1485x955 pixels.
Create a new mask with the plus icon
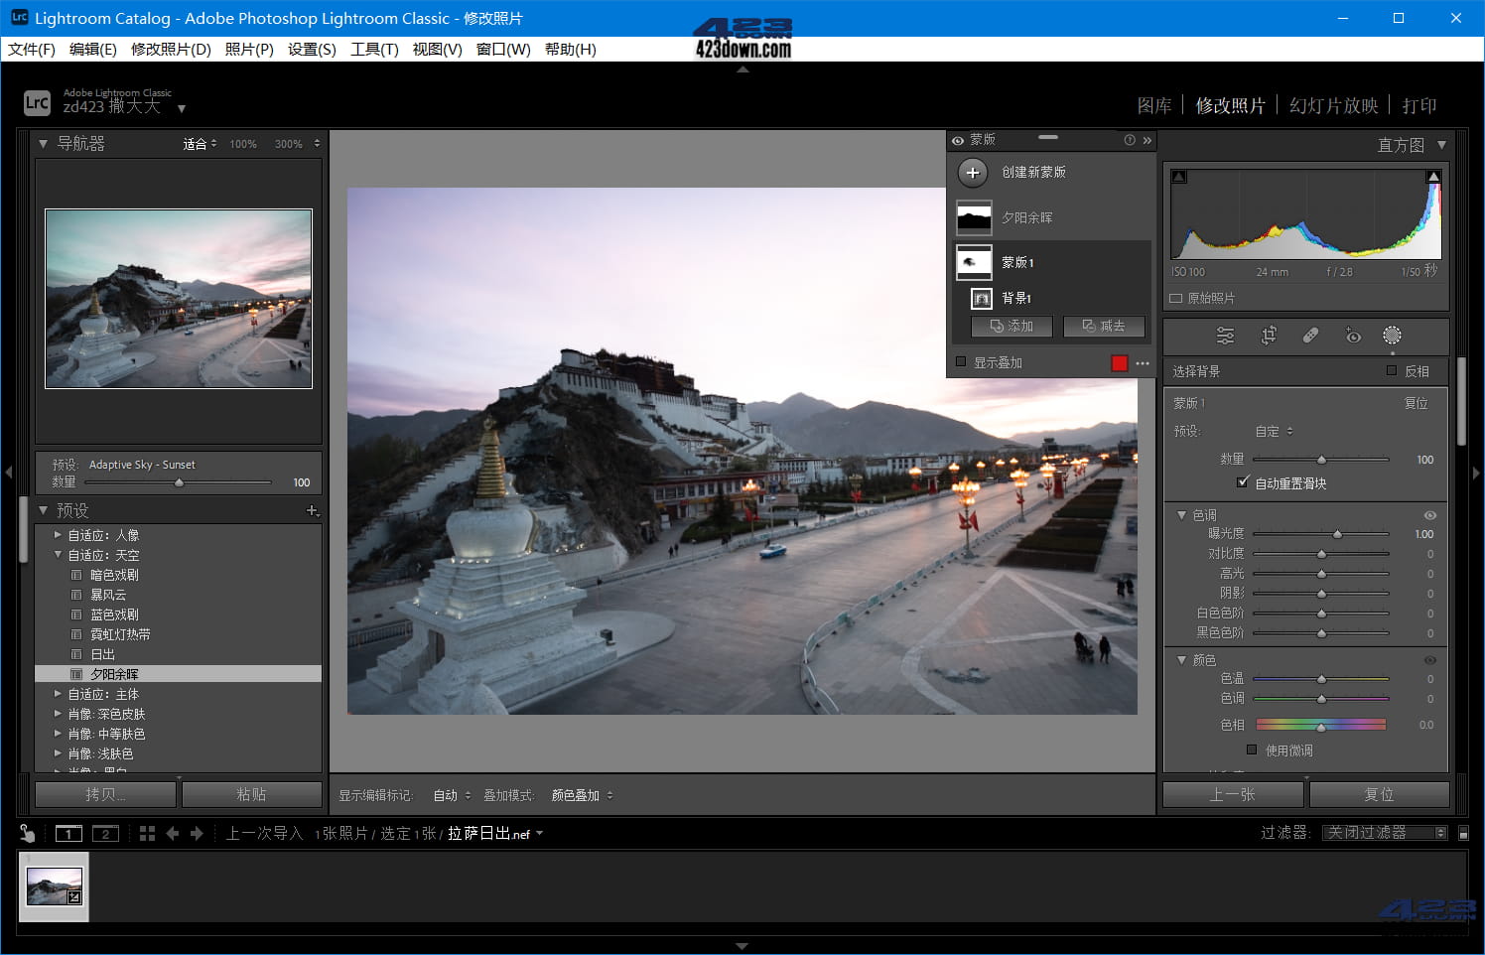(973, 173)
